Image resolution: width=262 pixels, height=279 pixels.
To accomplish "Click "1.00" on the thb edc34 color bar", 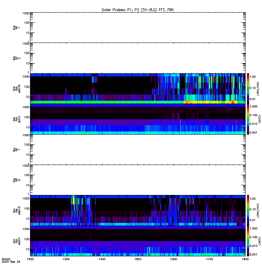I will (253, 77).
